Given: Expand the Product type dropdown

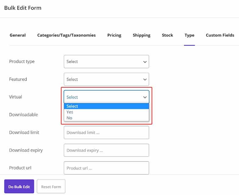Looking at the screenshot, I should point(106,62).
